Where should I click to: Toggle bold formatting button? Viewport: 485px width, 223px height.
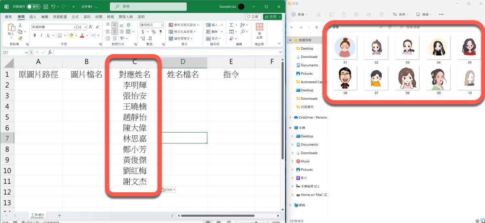[x=35, y=36]
